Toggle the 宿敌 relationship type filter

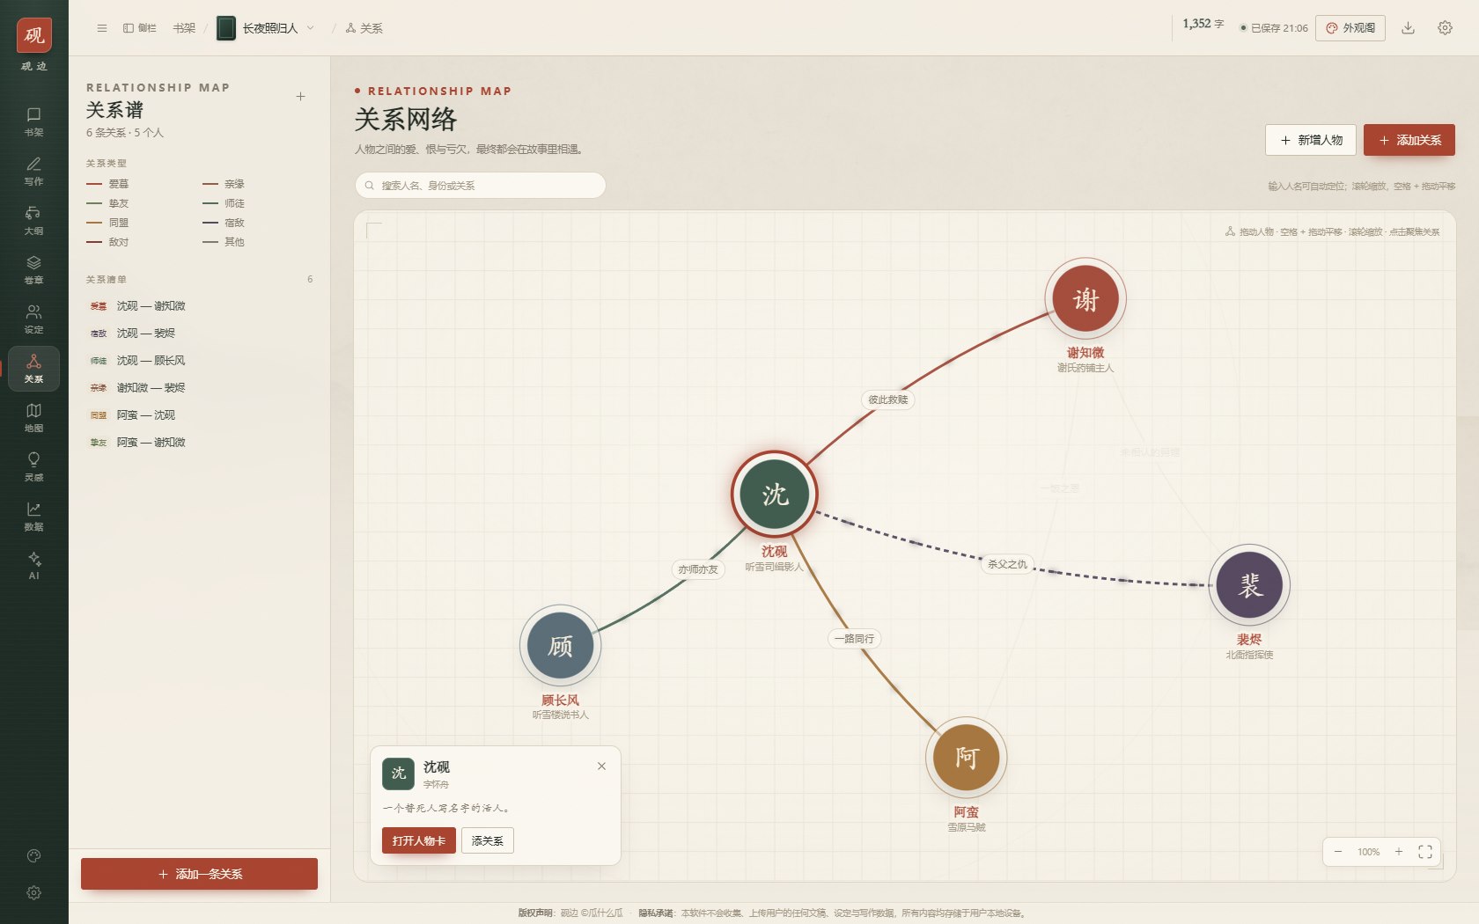224,223
